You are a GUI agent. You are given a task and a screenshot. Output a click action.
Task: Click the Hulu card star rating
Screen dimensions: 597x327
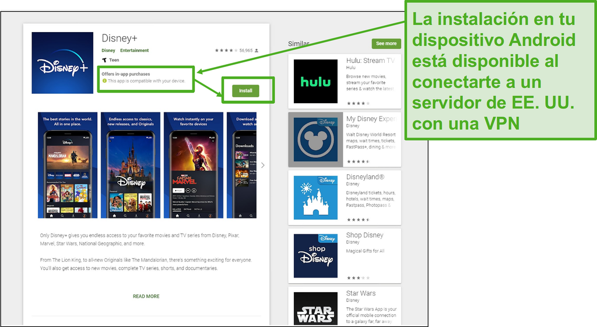coord(359,104)
